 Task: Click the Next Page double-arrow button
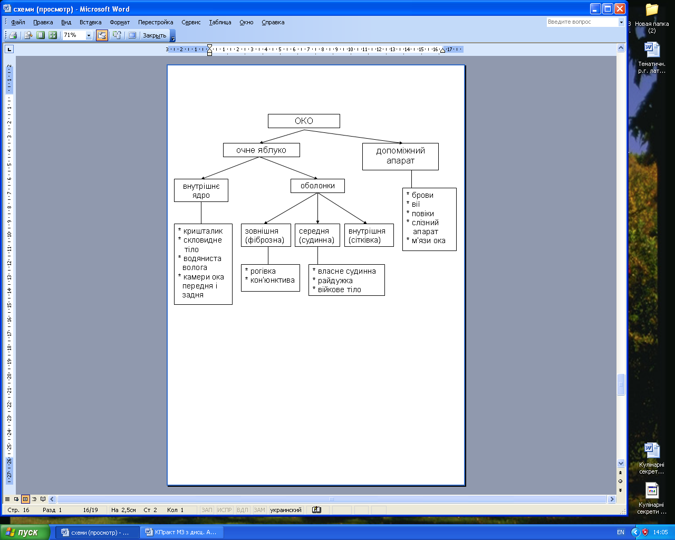click(x=621, y=490)
